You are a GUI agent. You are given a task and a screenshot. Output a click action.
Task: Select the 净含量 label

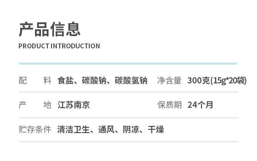point(169,80)
